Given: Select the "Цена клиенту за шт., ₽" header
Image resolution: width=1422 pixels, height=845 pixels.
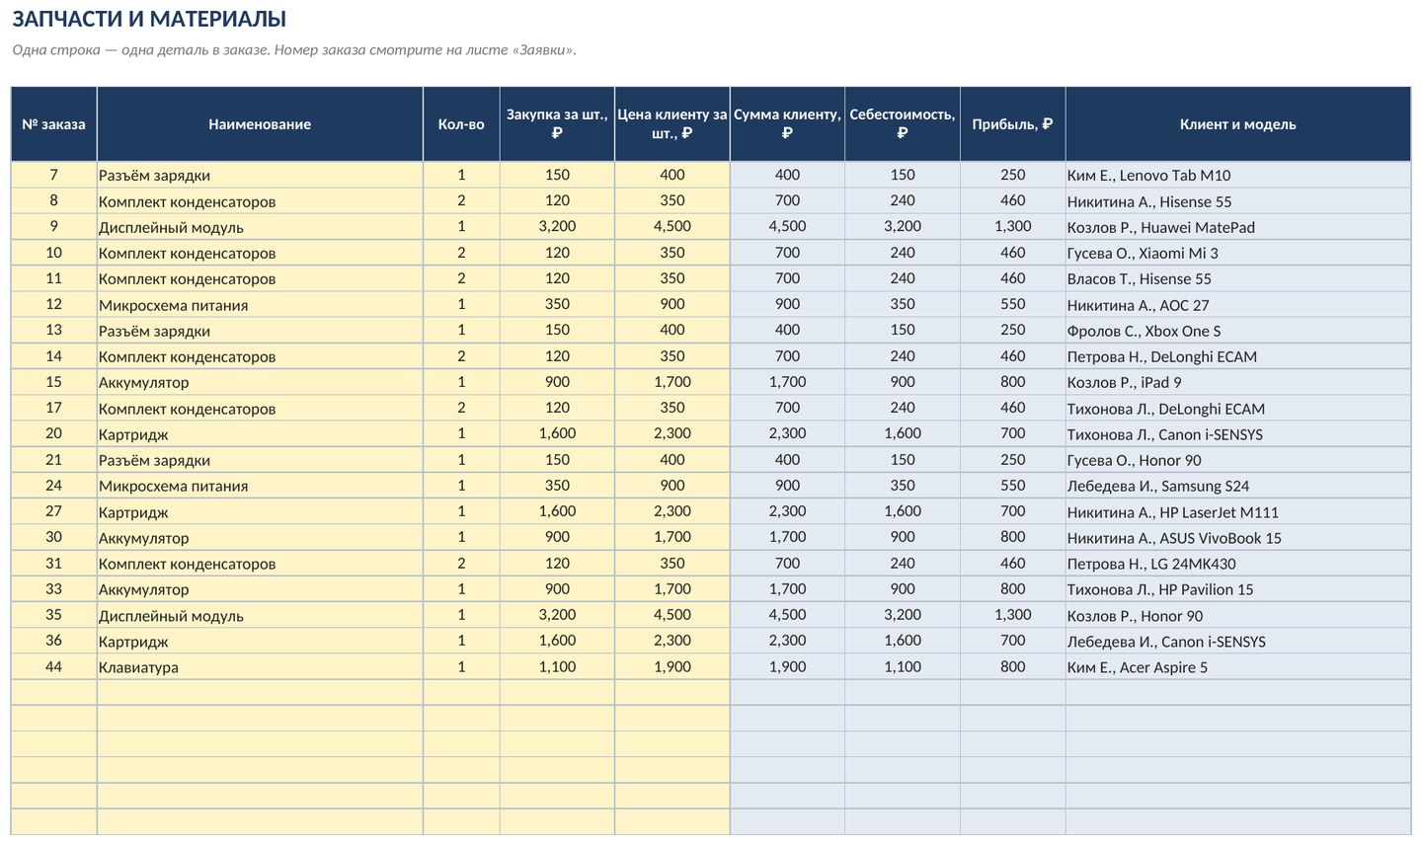Looking at the screenshot, I should 672,124.
